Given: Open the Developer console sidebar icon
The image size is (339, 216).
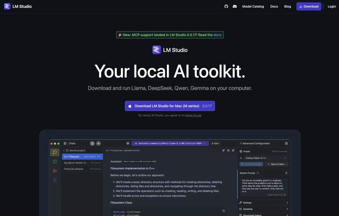Looking at the screenshot, I should (x=55, y=162).
